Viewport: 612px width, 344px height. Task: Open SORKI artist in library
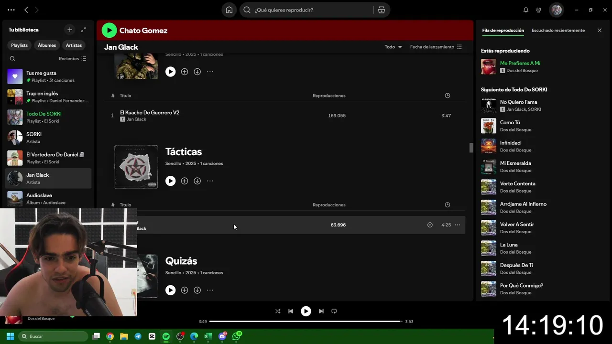click(x=48, y=138)
